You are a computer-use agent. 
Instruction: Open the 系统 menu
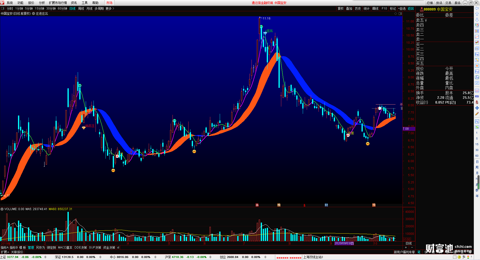pos(10,3)
